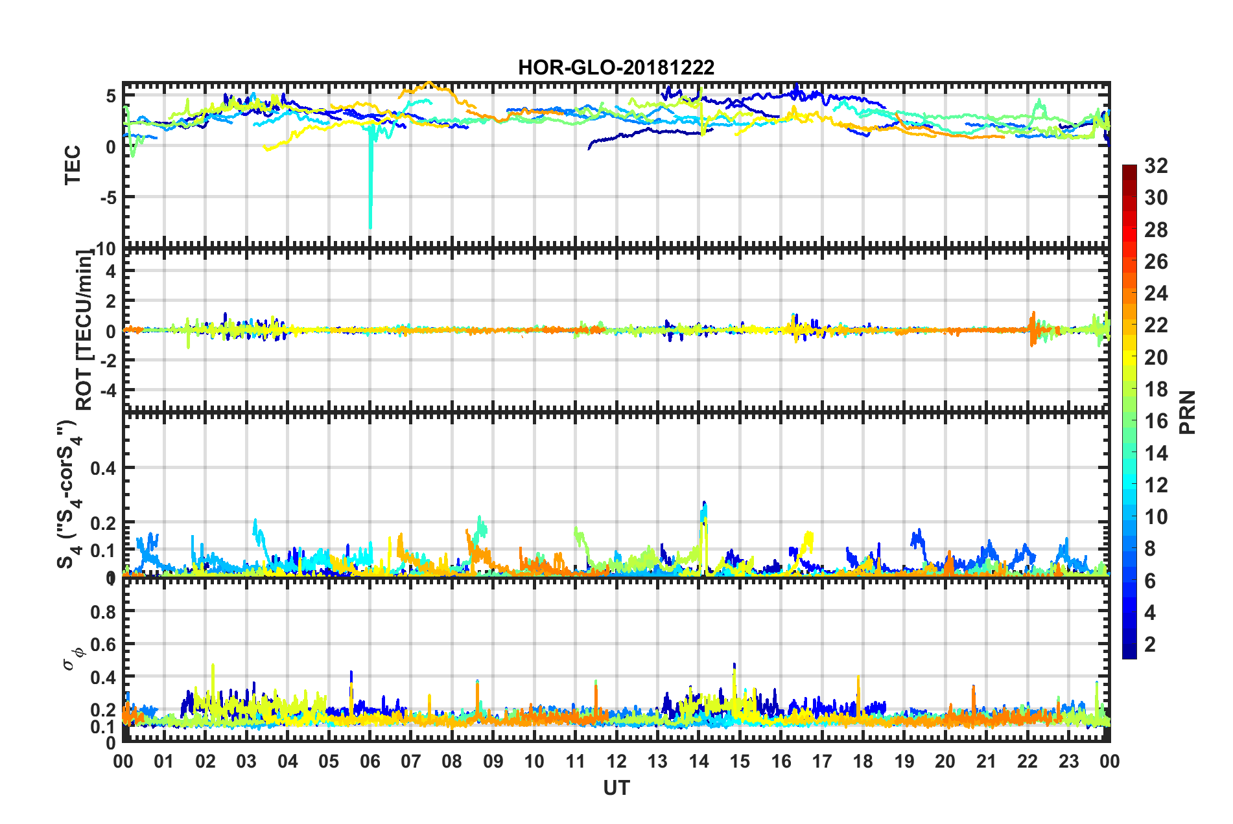Select the 28 tick on PRN colorbar
This screenshot has width=1233, height=824.
[x=1156, y=230]
